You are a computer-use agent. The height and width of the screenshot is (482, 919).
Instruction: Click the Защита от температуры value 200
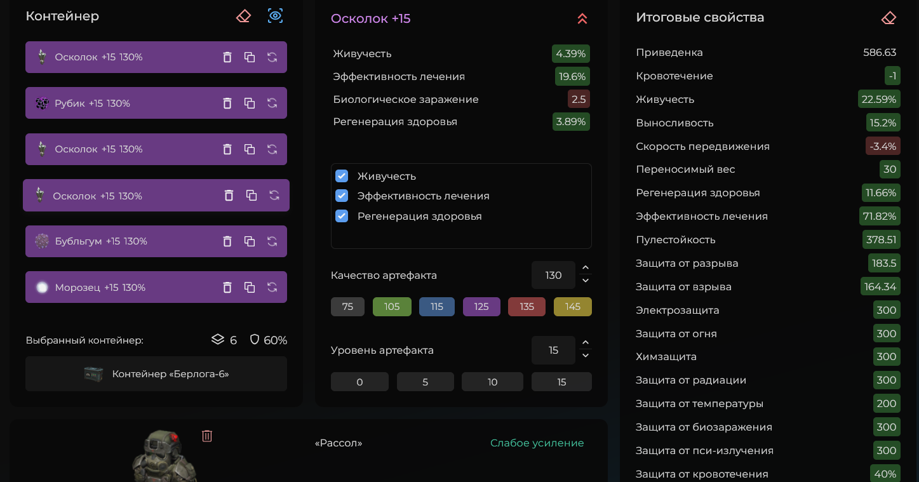click(x=887, y=403)
